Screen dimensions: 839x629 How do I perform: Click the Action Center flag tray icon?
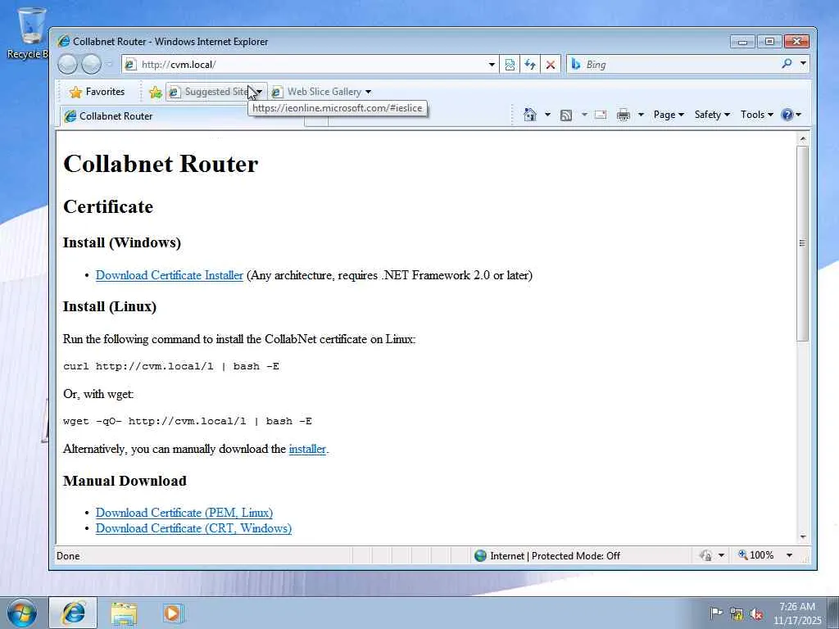716,613
